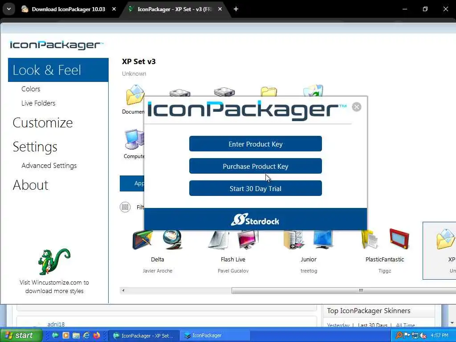Image resolution: width=456 pixels, height=342 pixels.
Task: Open the Look & Feel section
Action: coord(58,70)
